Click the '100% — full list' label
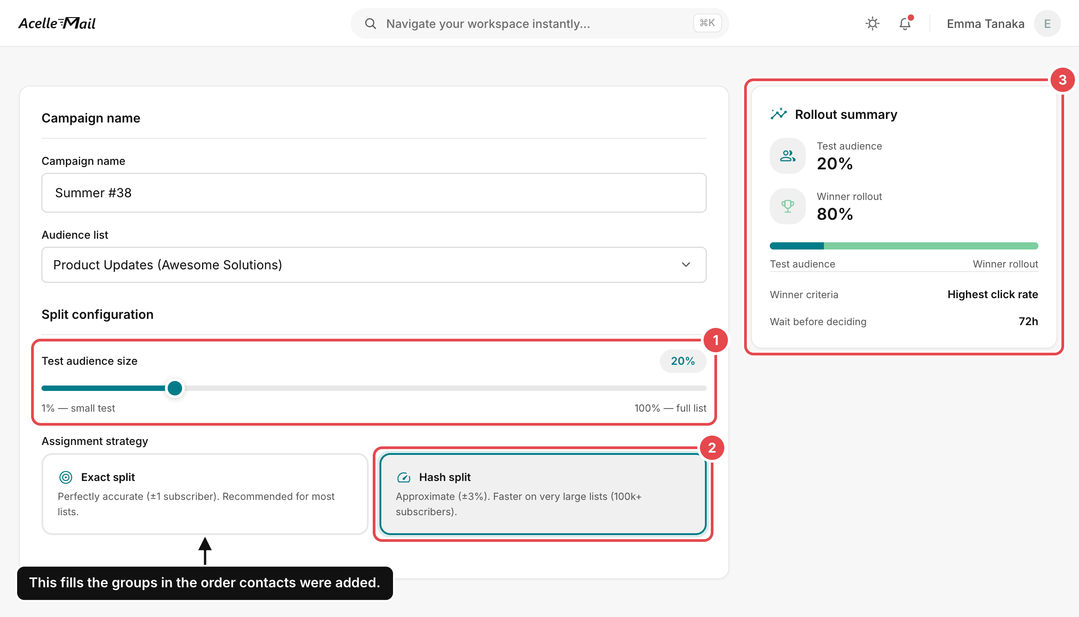 click(x=670, y=408)
